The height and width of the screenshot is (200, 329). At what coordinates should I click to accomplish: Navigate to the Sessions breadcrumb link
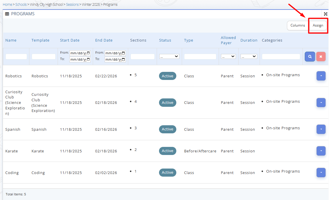[x=72, y=5]
